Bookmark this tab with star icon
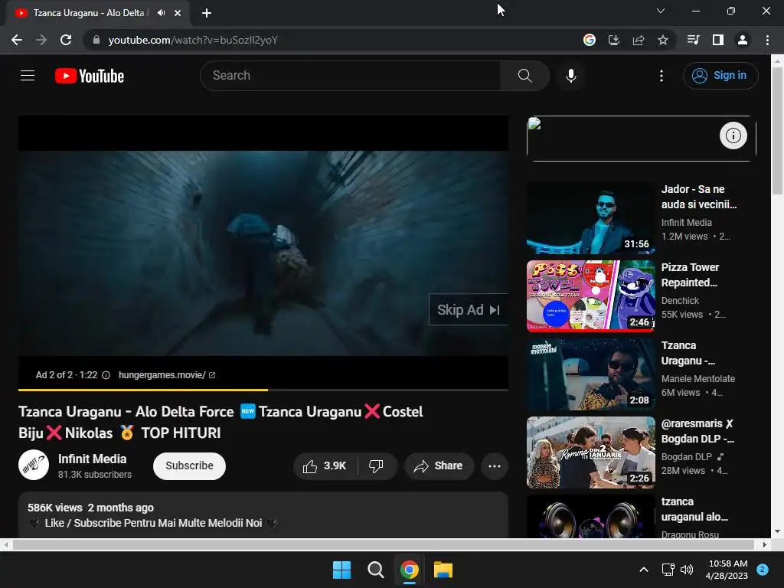This screenshot has width=784, height=588. [663, 40]
